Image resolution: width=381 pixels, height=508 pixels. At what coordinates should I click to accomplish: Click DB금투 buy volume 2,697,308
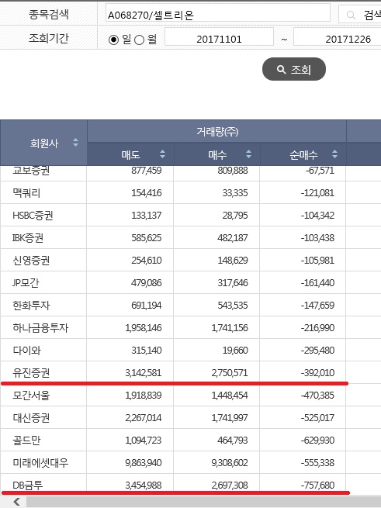(230, 486)
